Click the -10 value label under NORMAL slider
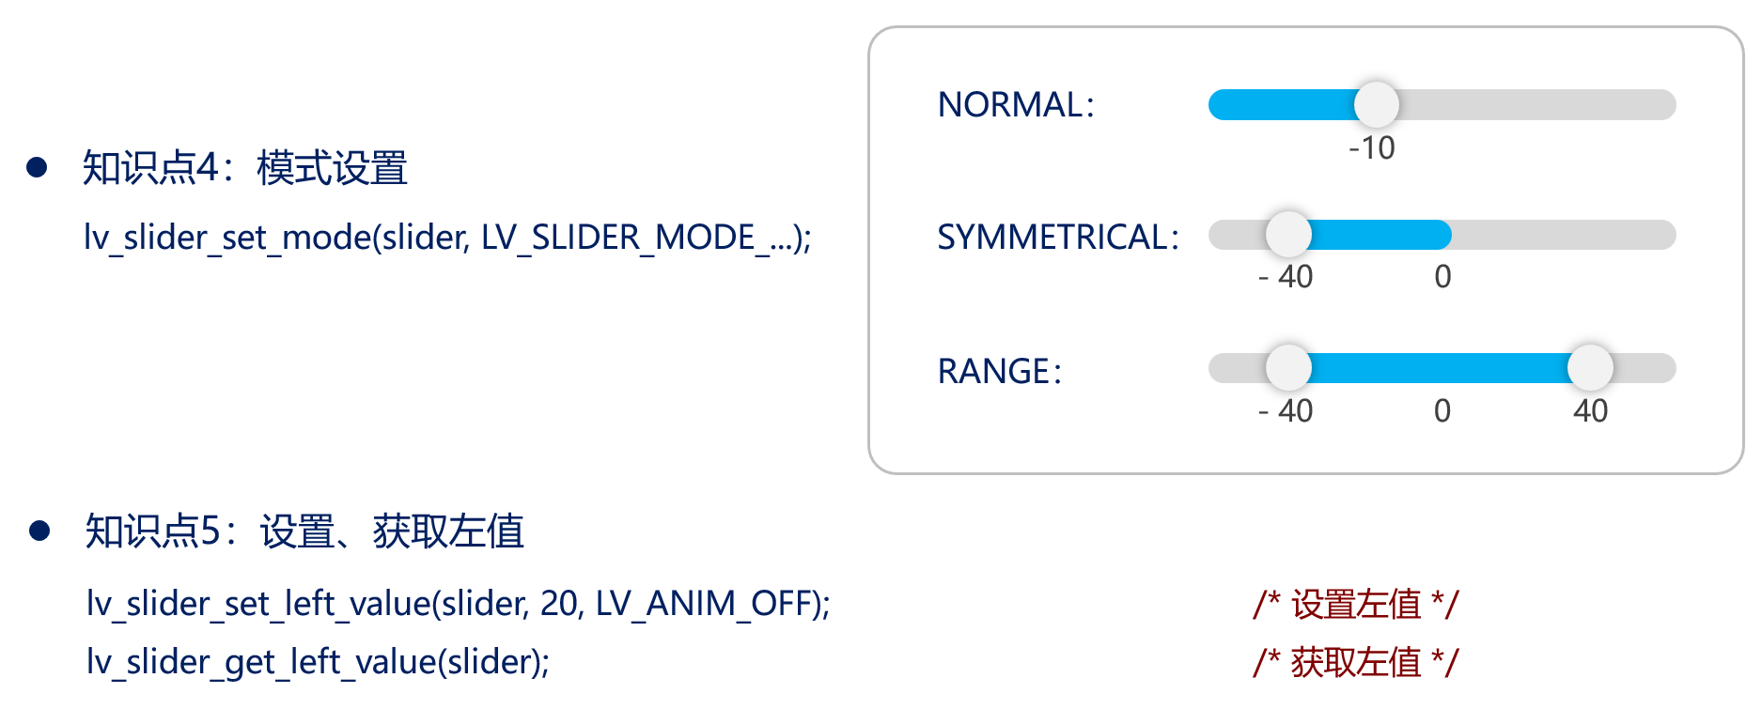1762x724 pixels. 1371,148
